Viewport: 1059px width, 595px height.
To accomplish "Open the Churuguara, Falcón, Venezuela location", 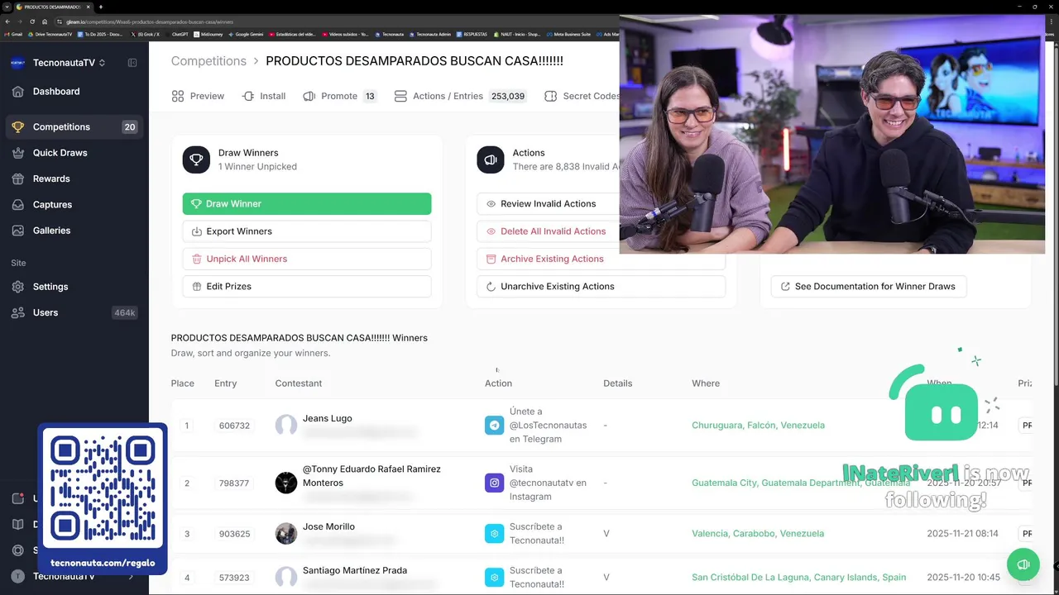I will point(758,426).
